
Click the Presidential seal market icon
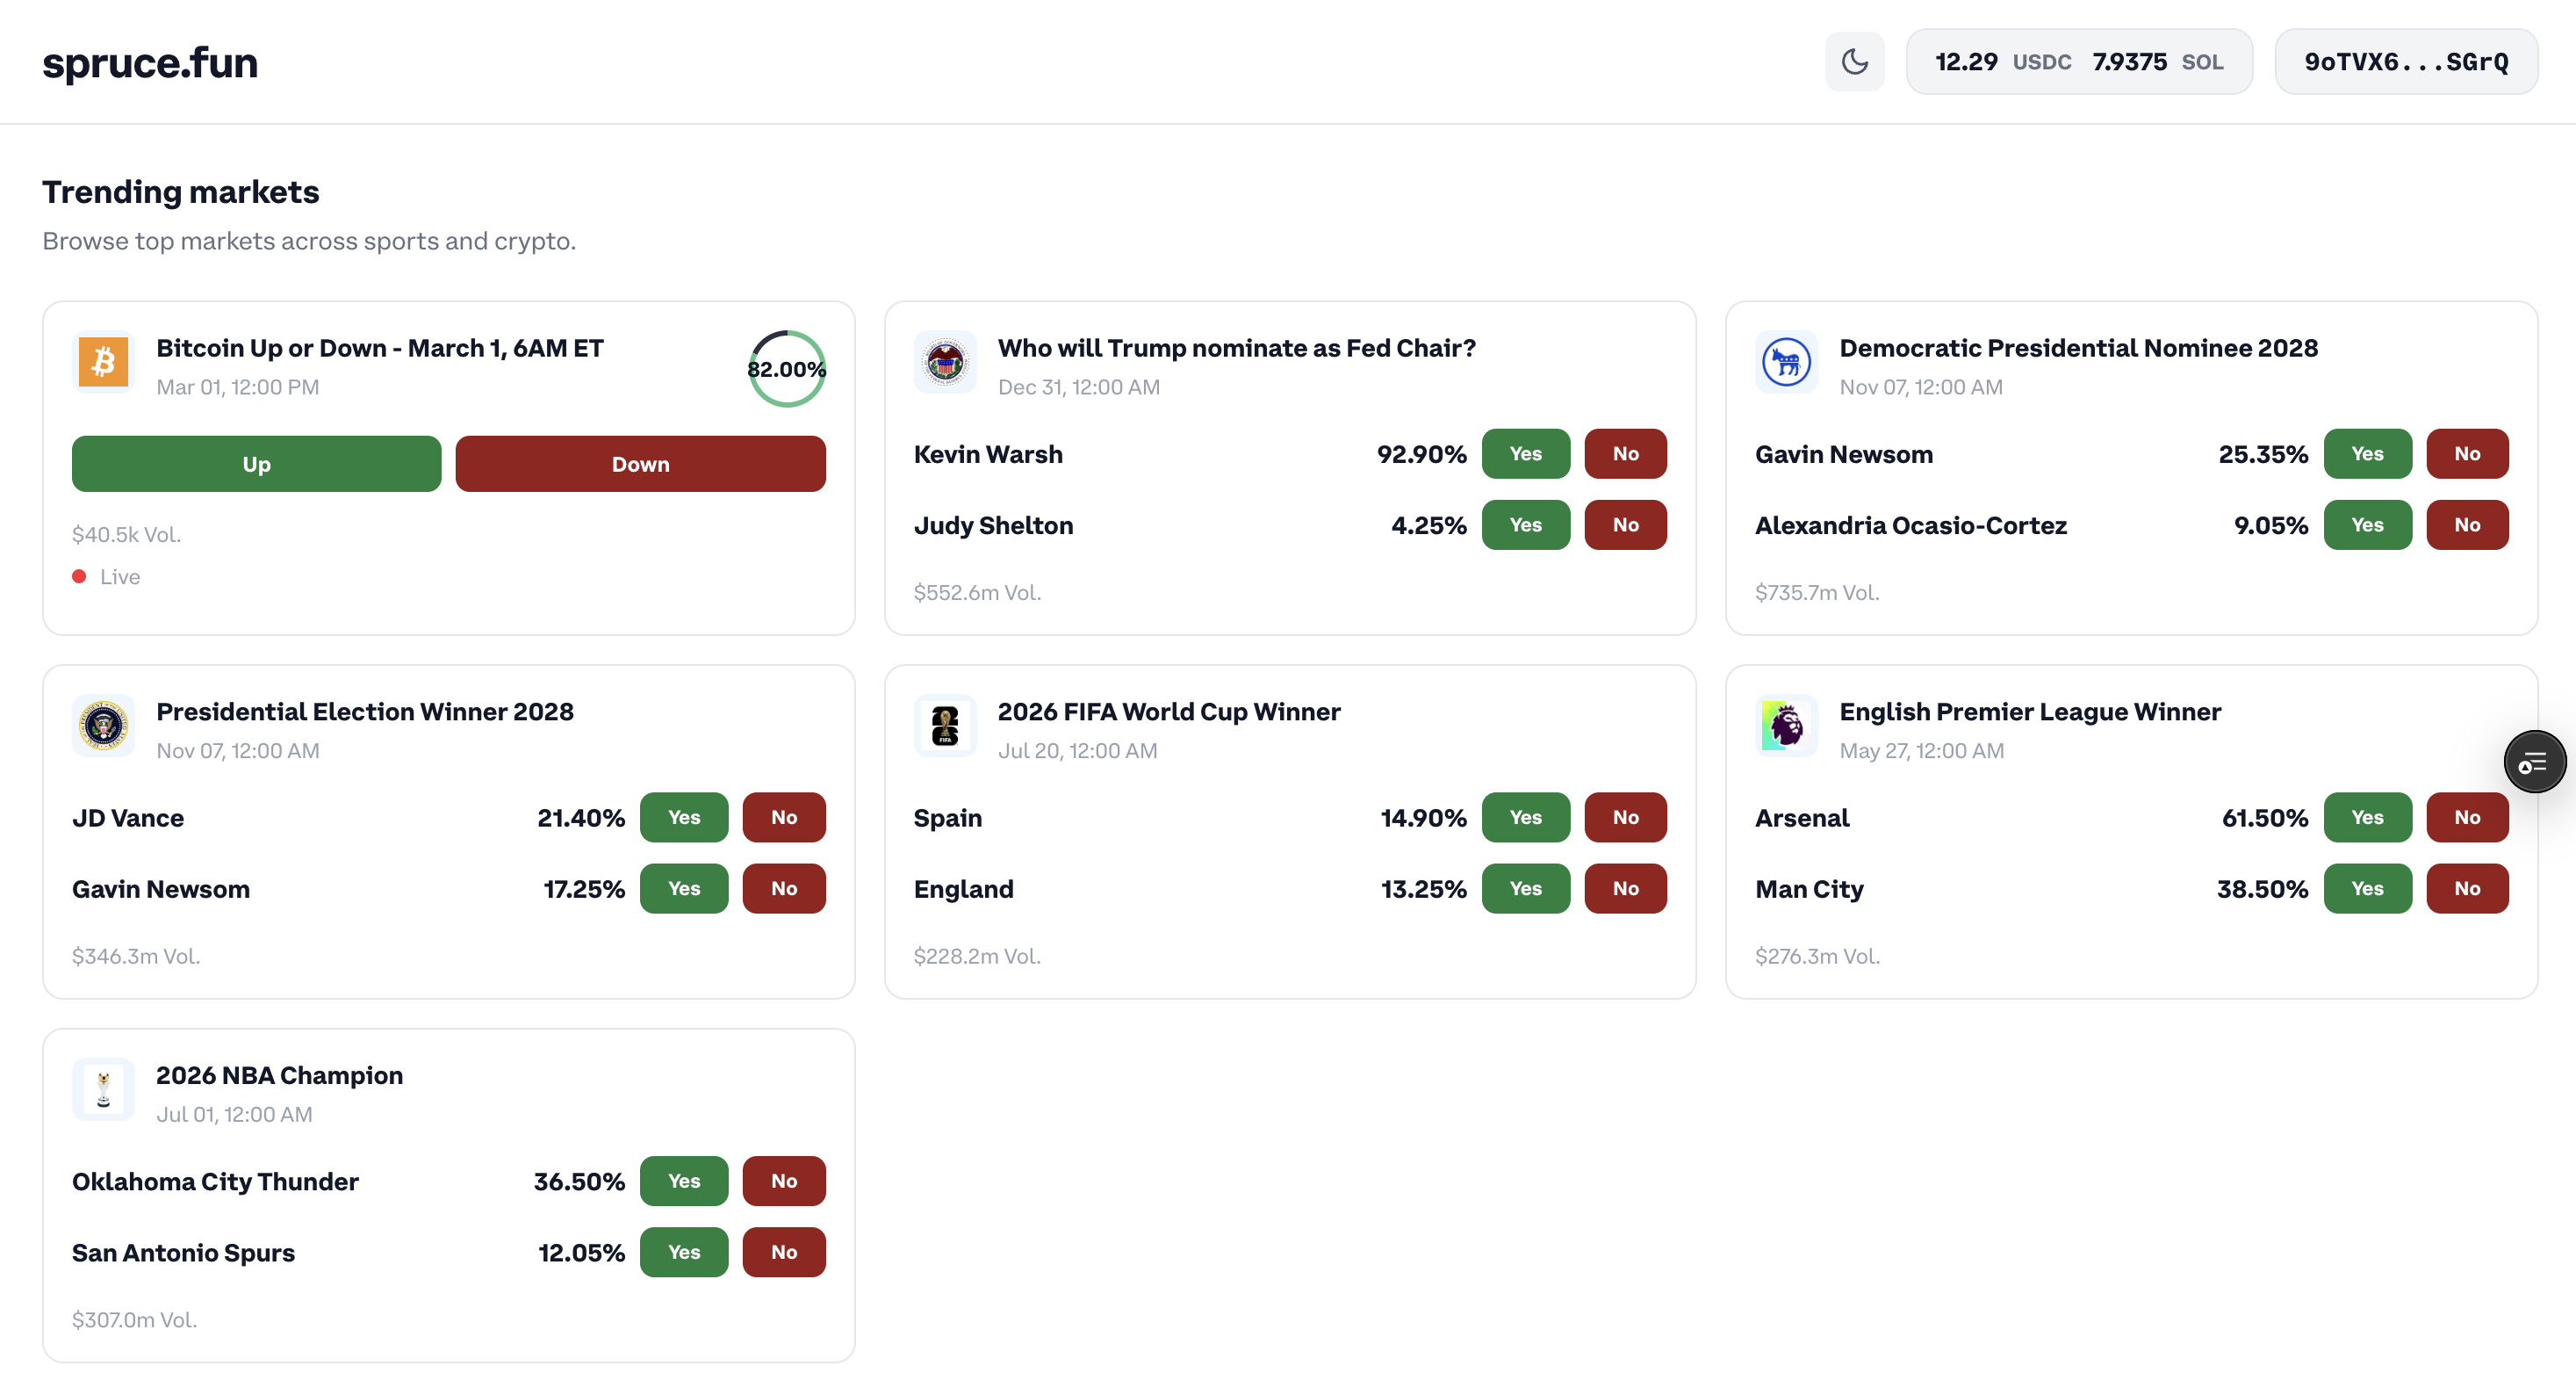tap(103, 726)
